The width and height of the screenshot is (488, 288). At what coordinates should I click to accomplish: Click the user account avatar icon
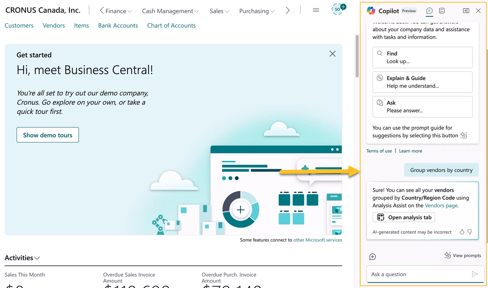pyautogui.click(x=338, y=10)
